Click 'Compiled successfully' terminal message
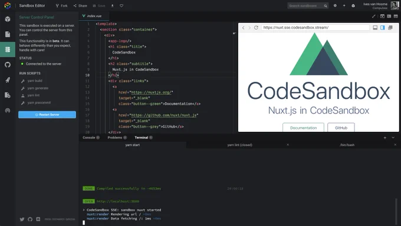 coord(129,188)
